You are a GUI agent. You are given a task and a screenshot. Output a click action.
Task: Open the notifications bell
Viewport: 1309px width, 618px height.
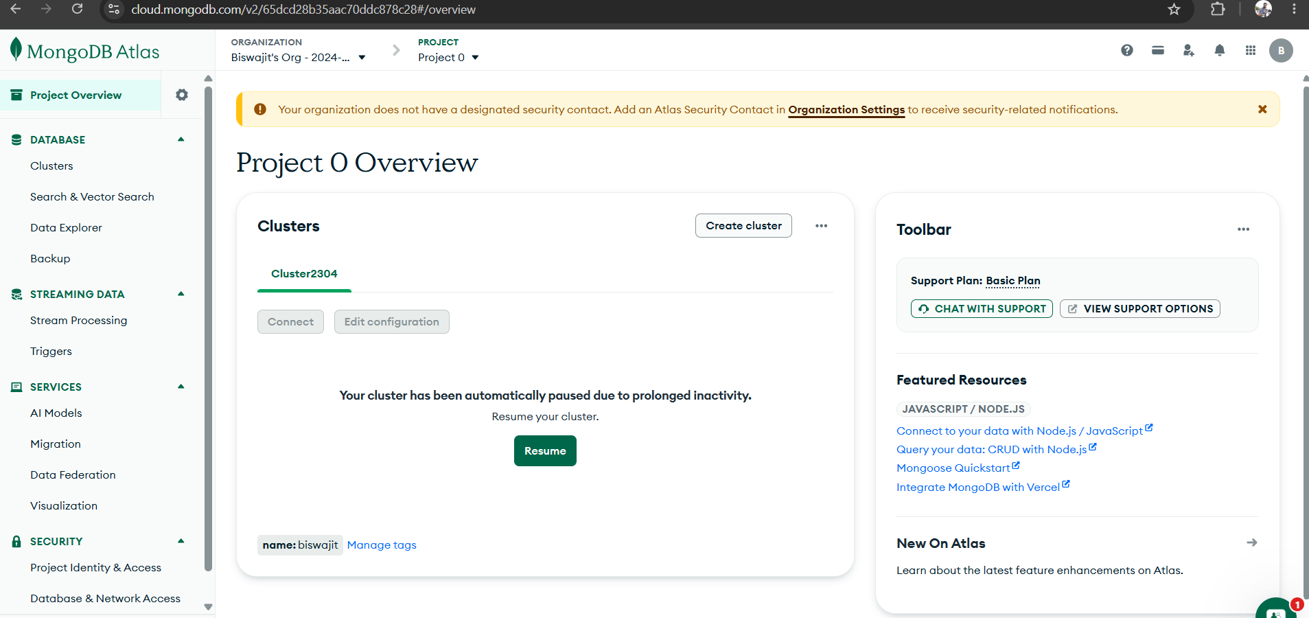(x=1220, y=50)
